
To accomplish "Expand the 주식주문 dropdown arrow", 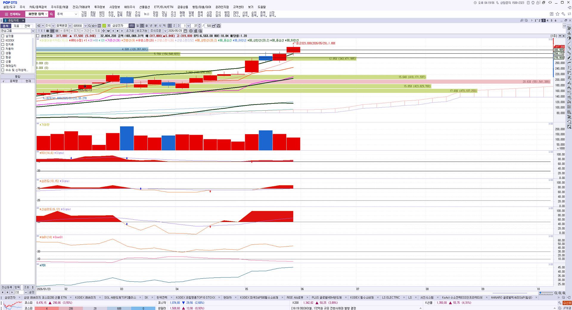I will click(165, 31).
